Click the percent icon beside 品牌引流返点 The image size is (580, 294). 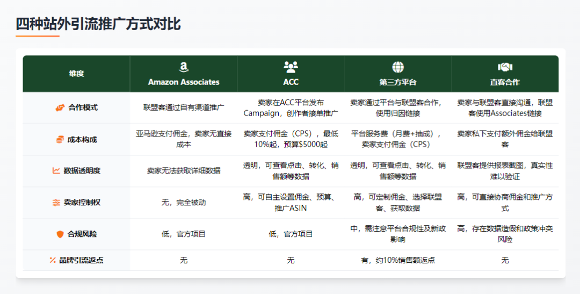click(x=53, y=260)
